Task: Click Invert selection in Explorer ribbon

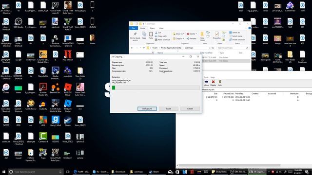Action: 237,40
